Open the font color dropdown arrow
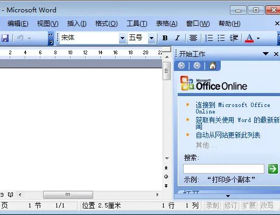Screen dimensions: 280x215 pos(258,38)
